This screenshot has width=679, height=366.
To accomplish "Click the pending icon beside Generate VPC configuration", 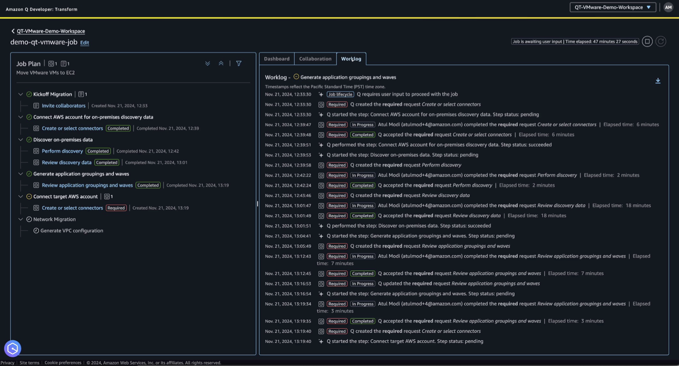I will [x=36, y=231].
